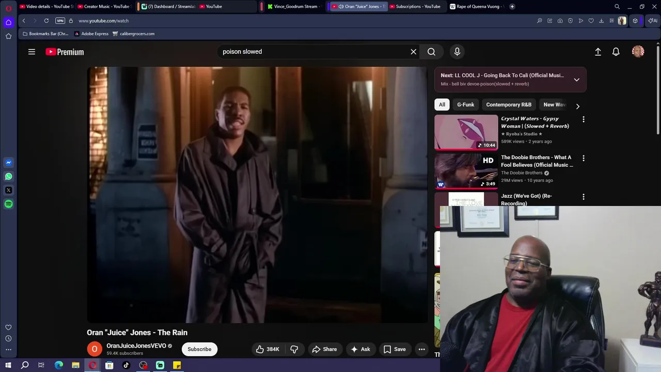Click the video player to pause

[257, 195]
